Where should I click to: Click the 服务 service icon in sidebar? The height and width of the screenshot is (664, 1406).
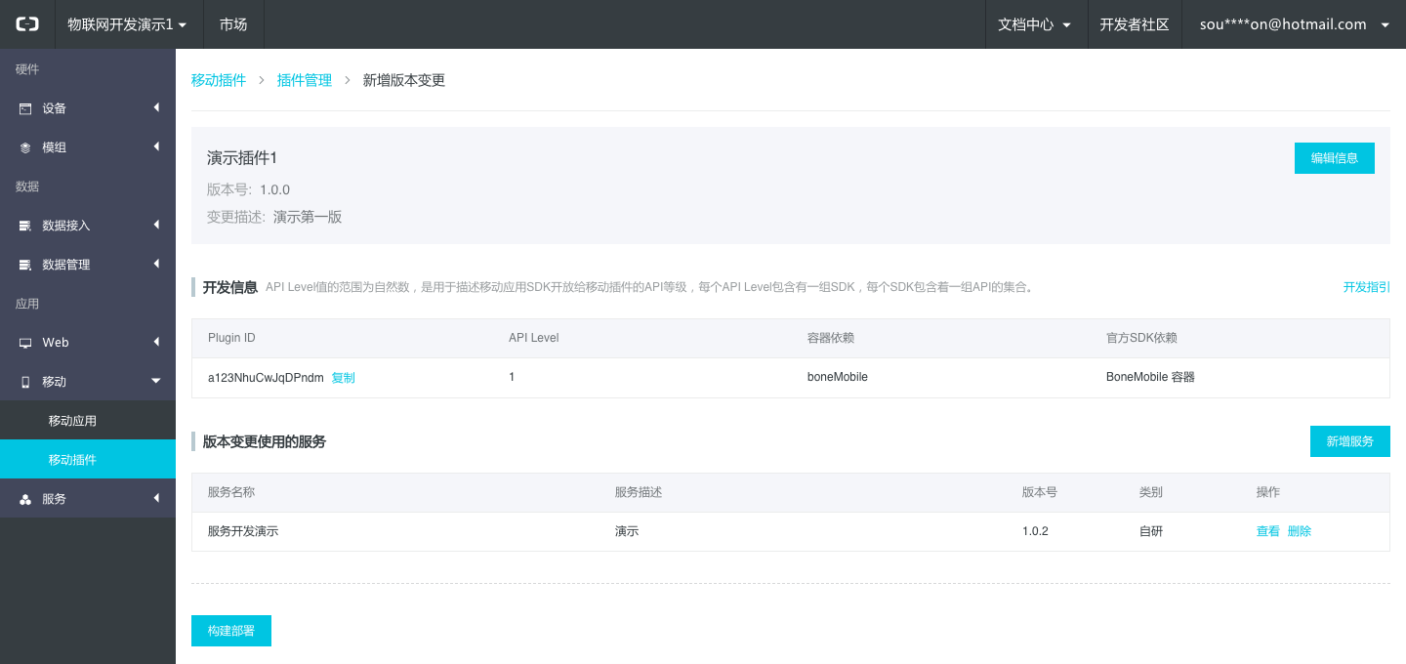point(25,499)
